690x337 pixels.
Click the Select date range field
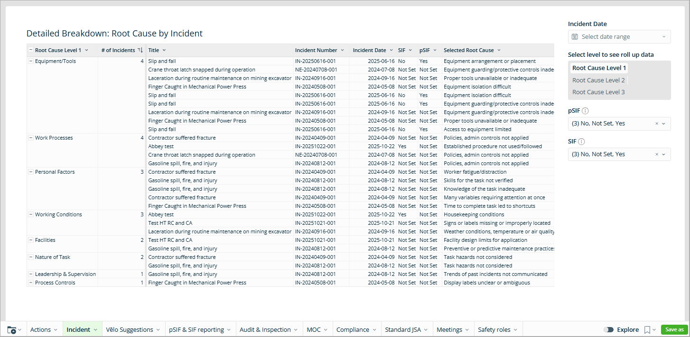coord(619,37)
